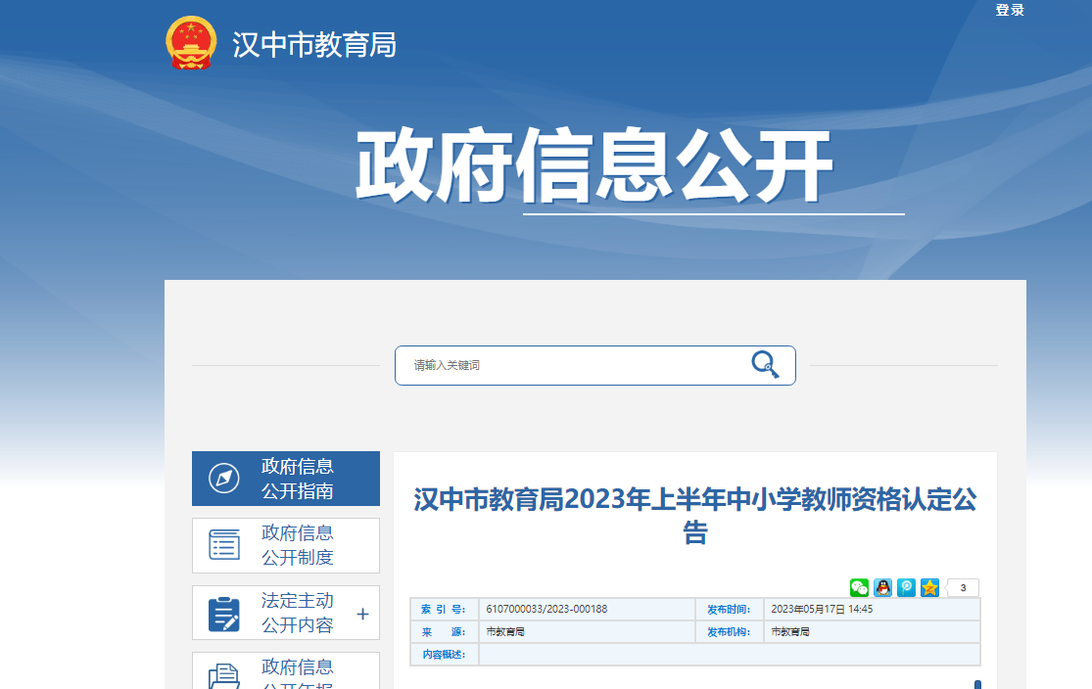1092x689 pixels.
Task: Select the 政府信息公开制度 sidebar menu item
Action: click(297, 545)
